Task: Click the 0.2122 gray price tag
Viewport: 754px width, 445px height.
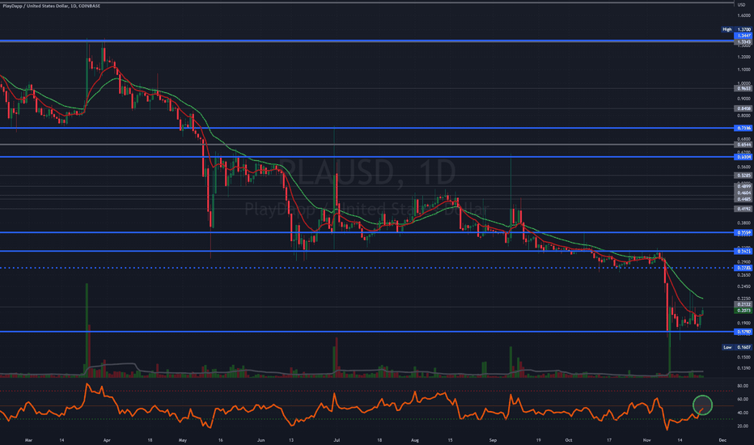Action: click(x=743, y=304)
